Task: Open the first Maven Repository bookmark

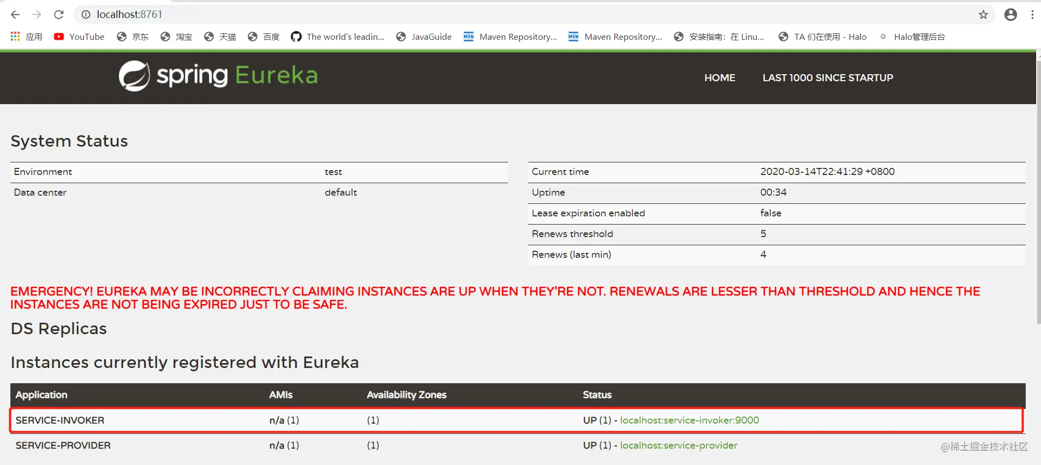Action: pos(511,37)
